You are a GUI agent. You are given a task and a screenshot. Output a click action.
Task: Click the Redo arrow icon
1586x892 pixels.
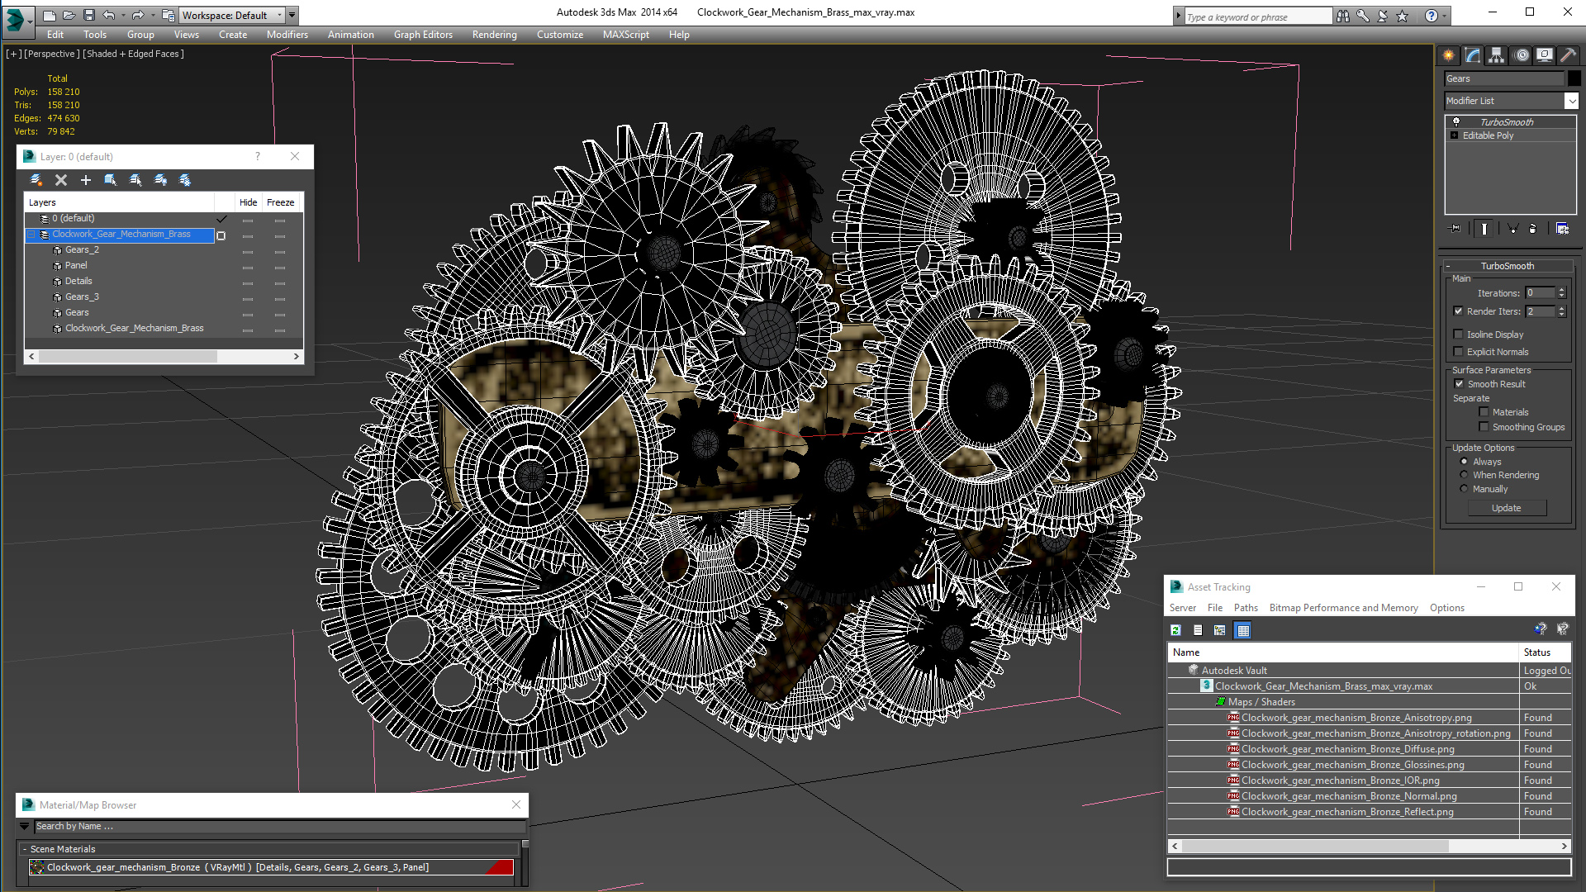point(138,15)
